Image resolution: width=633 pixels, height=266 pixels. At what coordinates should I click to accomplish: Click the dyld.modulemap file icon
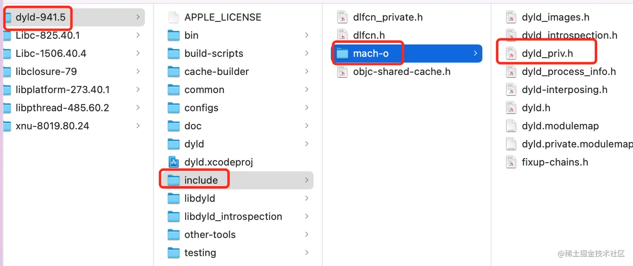(511, 126)
